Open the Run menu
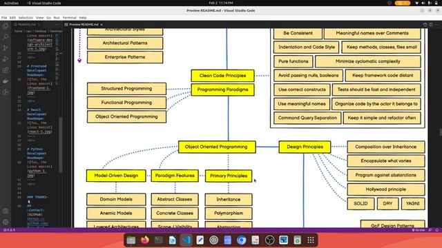 [x=57, y=18]
